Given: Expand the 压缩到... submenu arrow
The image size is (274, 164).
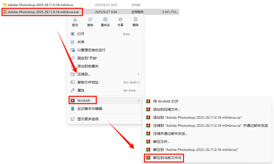Looking at the screenshot, I should click(x=139, y=74).
